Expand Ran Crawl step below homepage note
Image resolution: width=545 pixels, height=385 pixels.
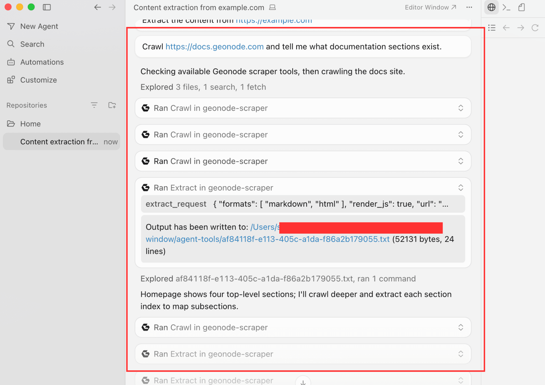click(303, 327)
